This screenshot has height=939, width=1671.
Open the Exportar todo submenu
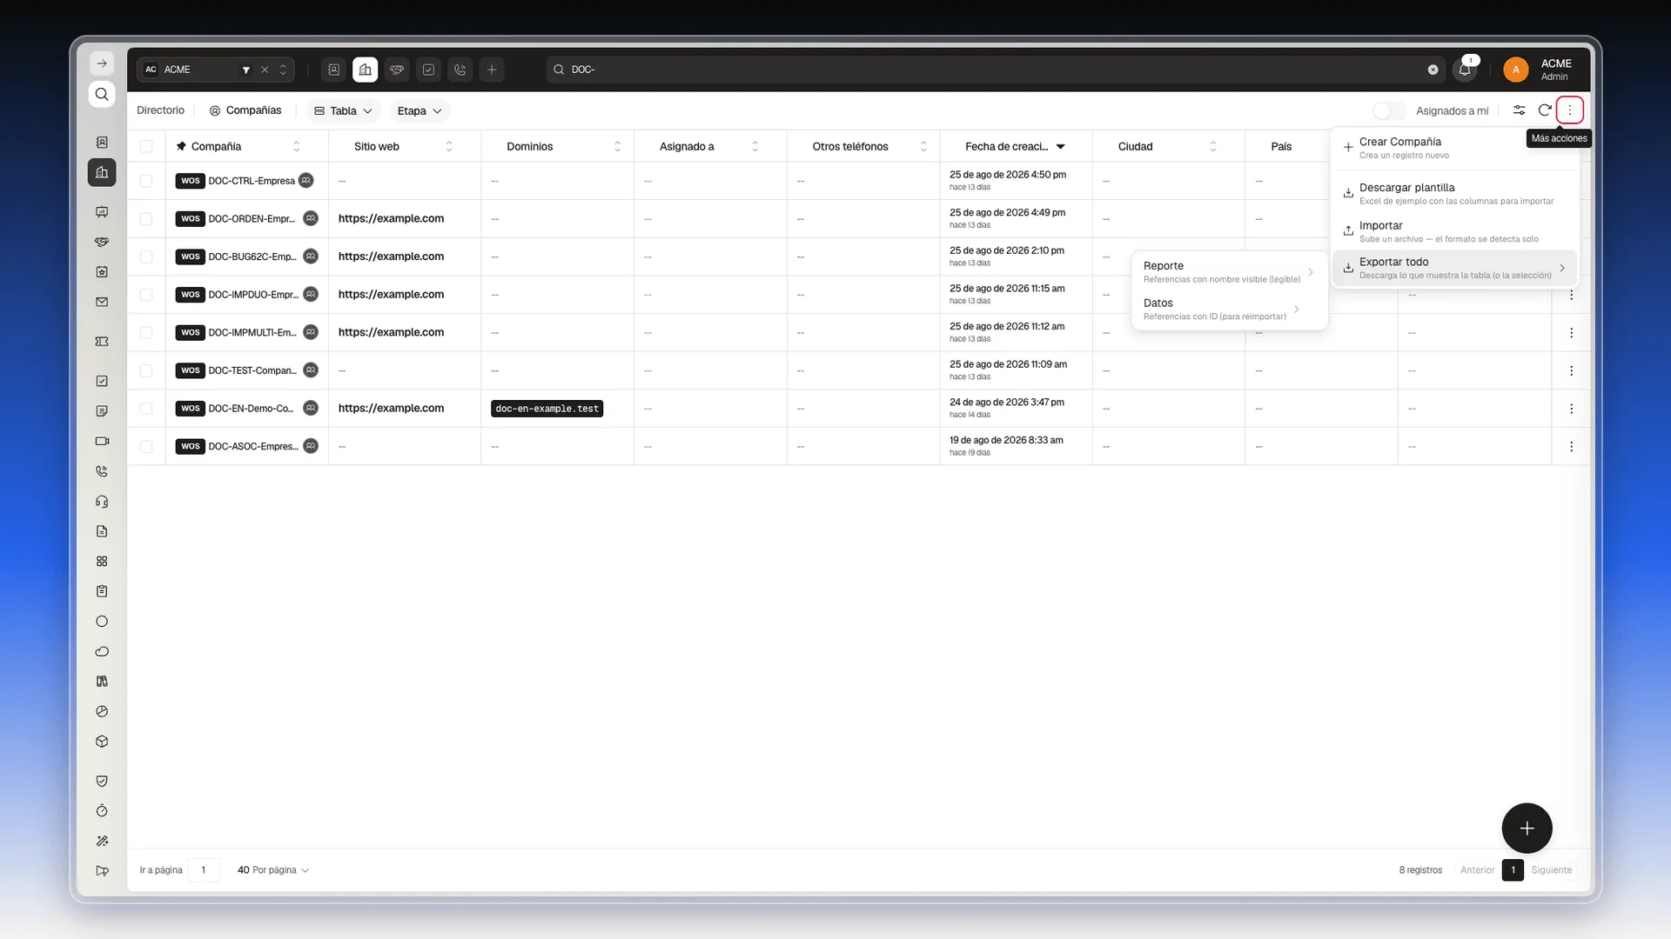click(1454, 268)
